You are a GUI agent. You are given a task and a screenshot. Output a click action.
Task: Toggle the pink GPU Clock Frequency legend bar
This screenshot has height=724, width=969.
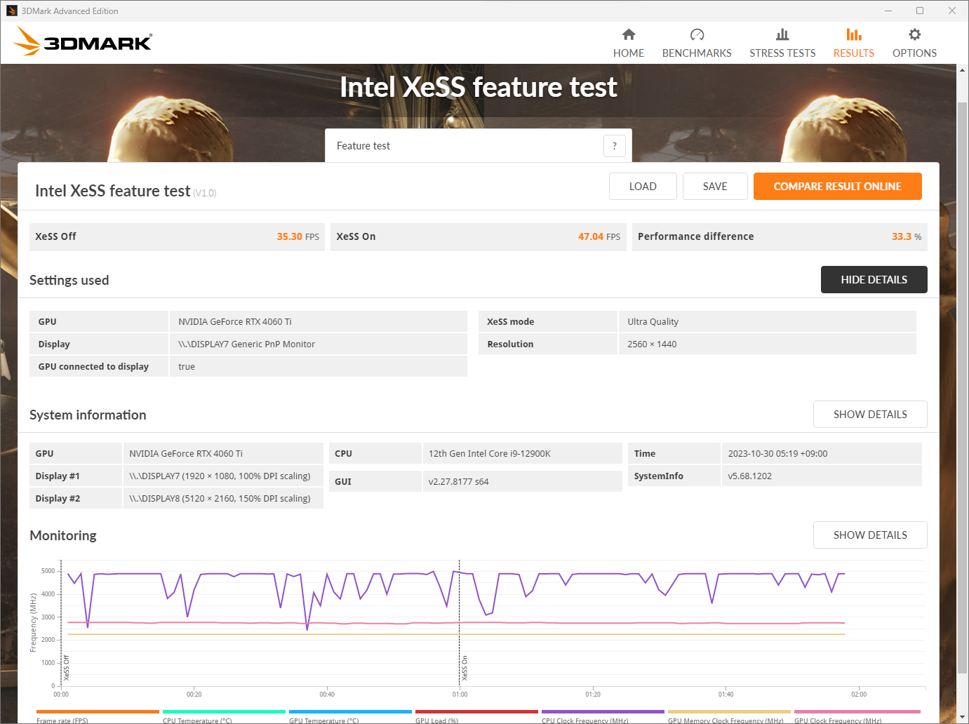[857, 712]
